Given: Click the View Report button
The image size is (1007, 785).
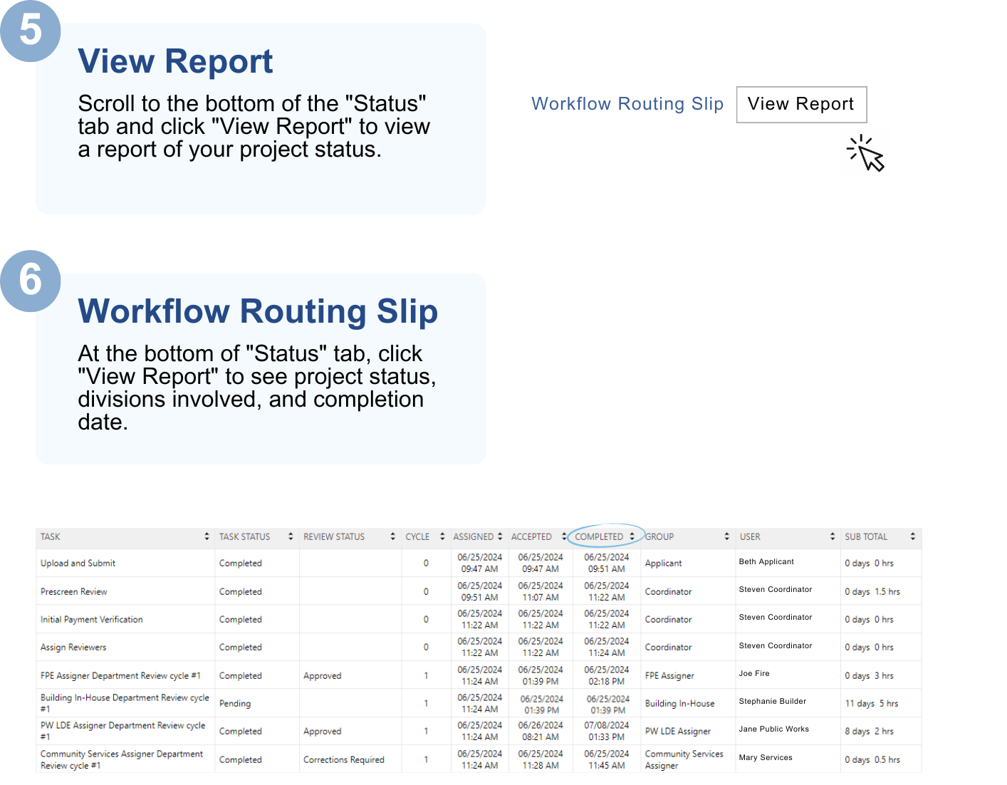Looking at the screenshot, I should tap(801, 105).
